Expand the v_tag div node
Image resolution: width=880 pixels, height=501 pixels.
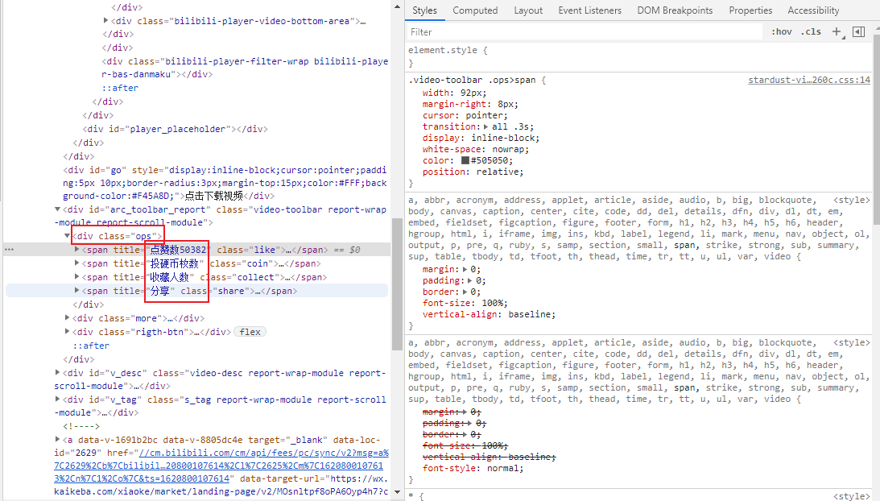point(57,400)
